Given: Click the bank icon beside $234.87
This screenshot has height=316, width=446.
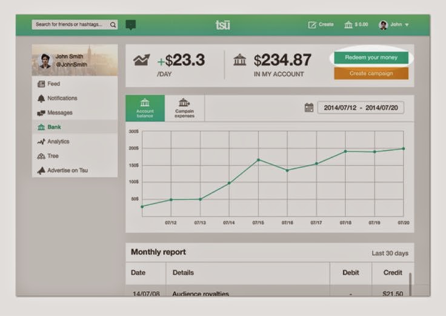Looking at the screenshot, I should point(239,60).
